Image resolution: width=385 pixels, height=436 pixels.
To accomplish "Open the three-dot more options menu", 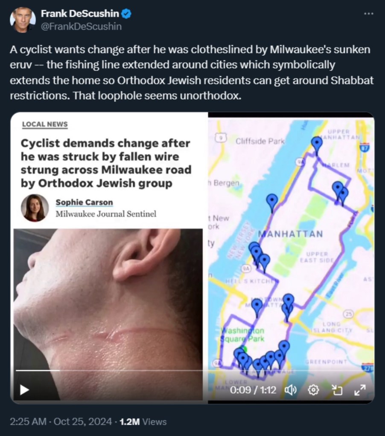I will click(369, 13).
